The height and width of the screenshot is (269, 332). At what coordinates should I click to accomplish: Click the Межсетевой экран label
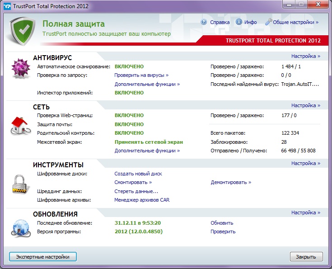pos(60,142)
